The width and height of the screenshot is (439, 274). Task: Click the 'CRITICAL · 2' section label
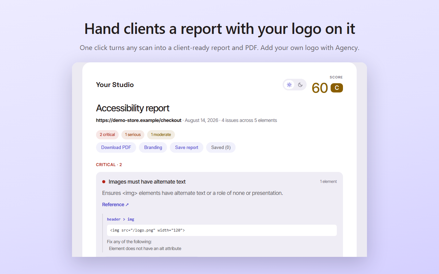[x=109, y=165]
